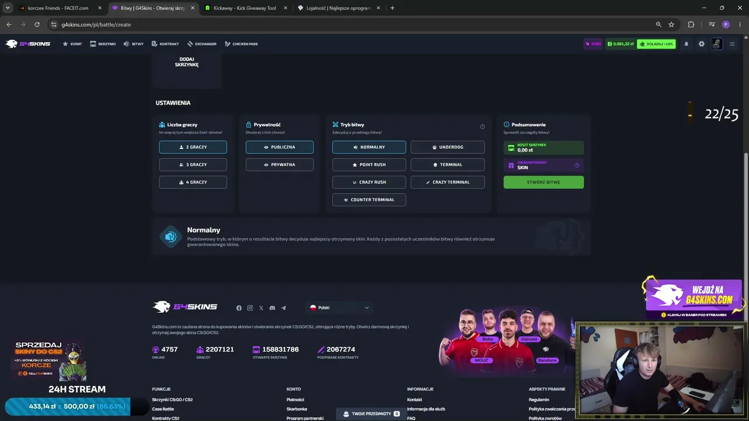
Task: Open the G4Skins logo home link in header
Action: click(x=28, y=44)
